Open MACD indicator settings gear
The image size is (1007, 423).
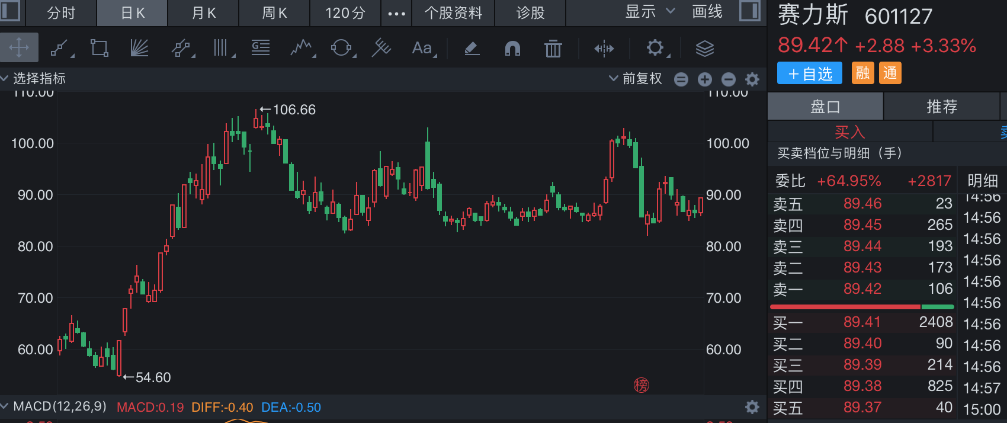752,407
